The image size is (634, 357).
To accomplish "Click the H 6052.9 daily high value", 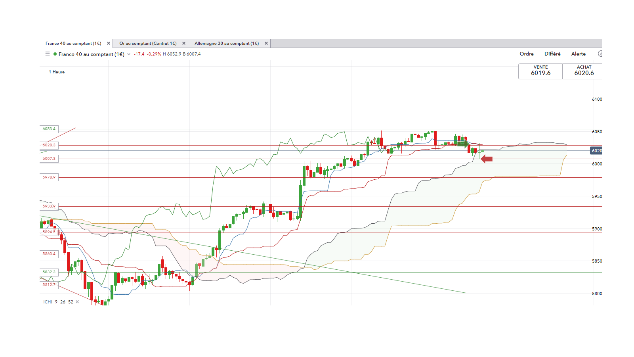I will point(172,54).
